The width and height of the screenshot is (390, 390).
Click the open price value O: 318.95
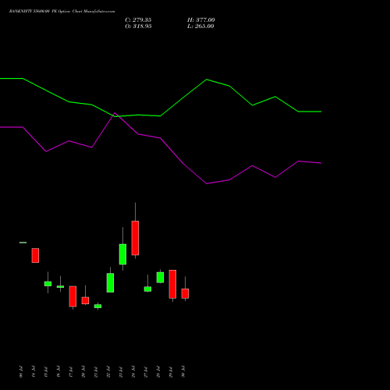pyautogui.click(x=138, y=27)
